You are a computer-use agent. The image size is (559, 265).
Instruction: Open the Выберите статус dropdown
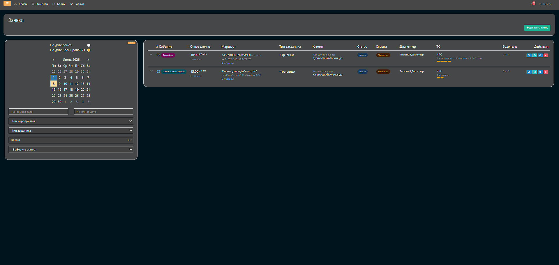71,149
